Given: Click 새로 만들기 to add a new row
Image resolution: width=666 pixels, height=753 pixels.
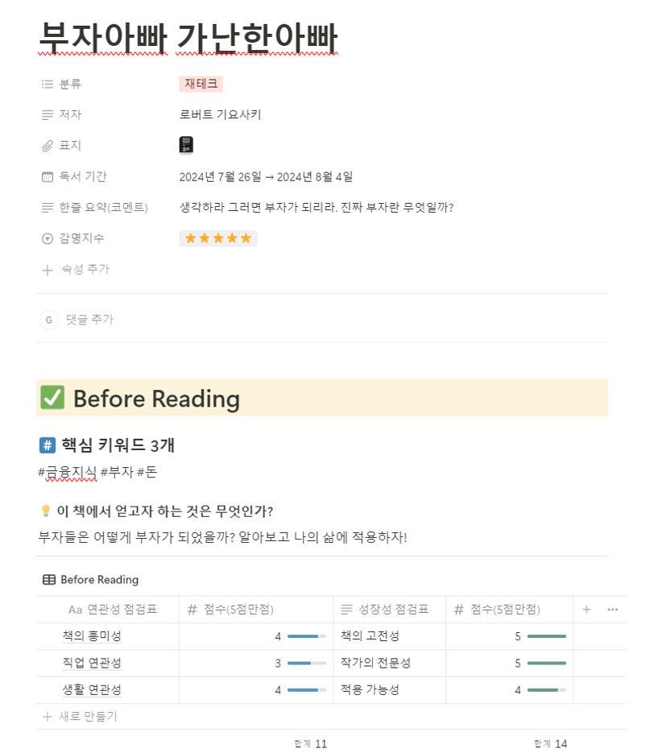Looking at the screenshot, I should [x=80, y=717].
